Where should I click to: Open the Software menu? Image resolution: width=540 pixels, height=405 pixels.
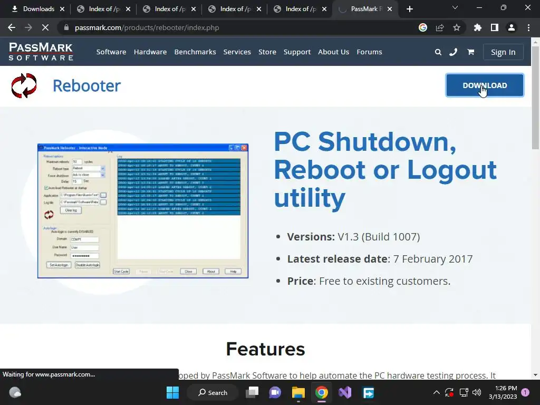point(111,52)
